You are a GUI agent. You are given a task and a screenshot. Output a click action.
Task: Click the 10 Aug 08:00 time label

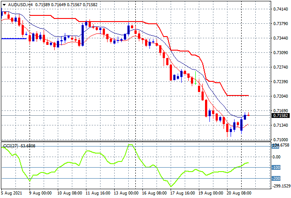pyautogui.click(x=70, y=193)
